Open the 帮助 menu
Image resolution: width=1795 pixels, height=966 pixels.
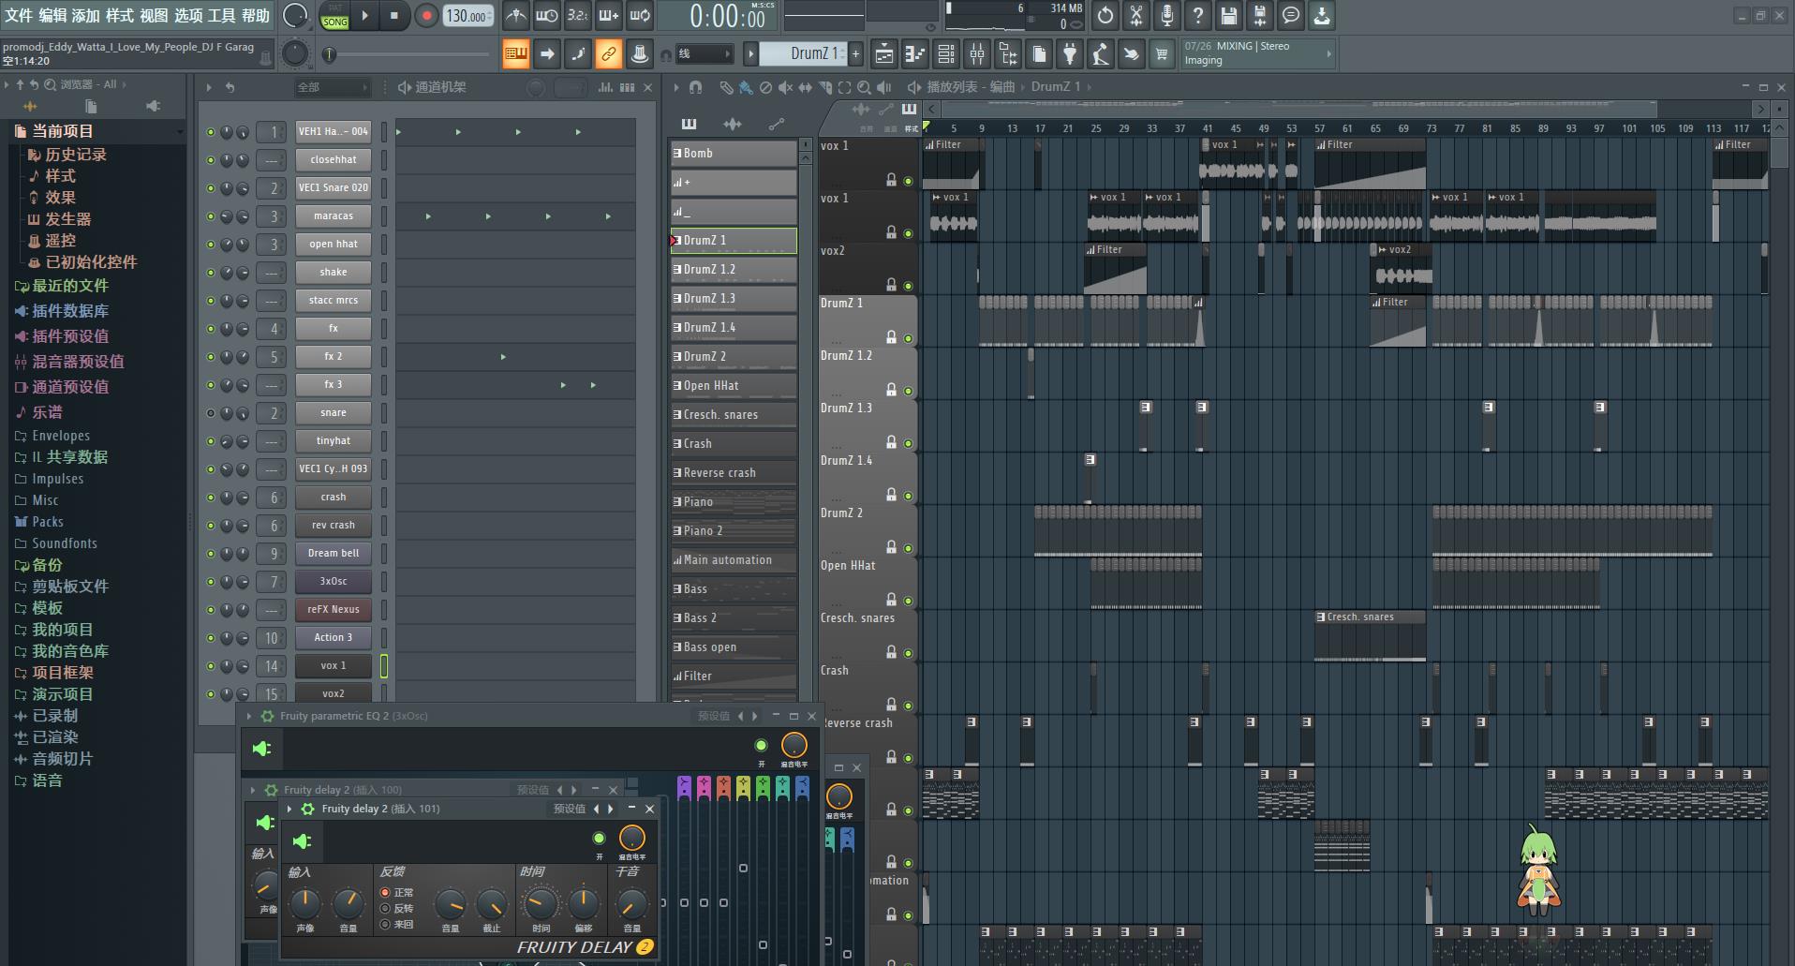[256, 15]
